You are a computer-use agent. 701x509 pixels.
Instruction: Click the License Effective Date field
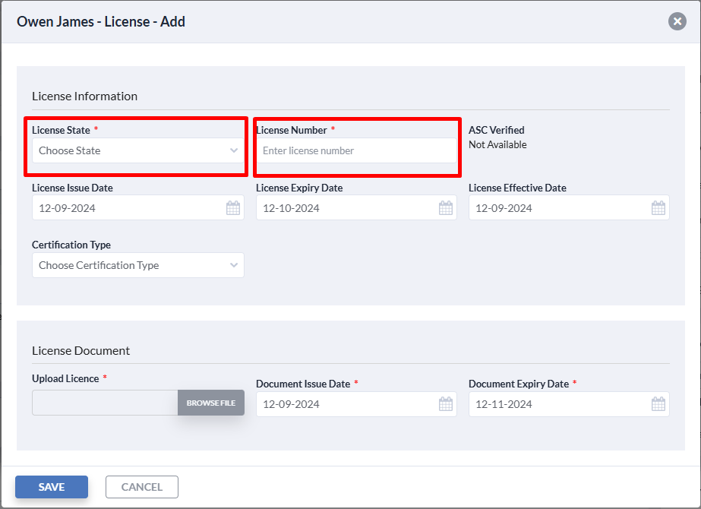(569, 207)
